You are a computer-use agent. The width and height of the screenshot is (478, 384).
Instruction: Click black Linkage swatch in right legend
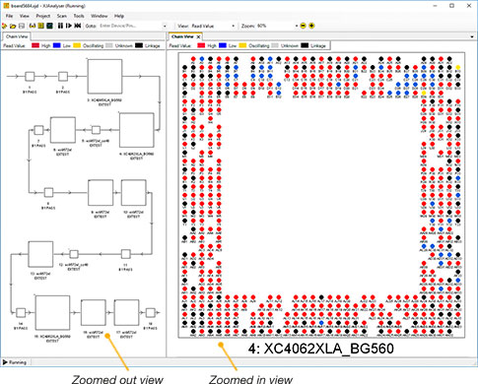pos(305,45)
